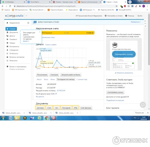Image resolution: width=150 pixels, height=147 pixels.
Task: Open the chat support bubble icon
Action: pos(143,105)
